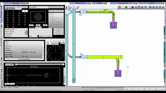Viewport: 166px width, 93px height.
Task: Click the grey ruler measure icon
Action: [x=78, y=7]
